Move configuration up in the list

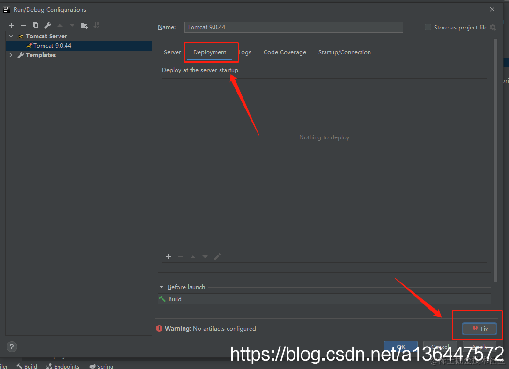60,25
